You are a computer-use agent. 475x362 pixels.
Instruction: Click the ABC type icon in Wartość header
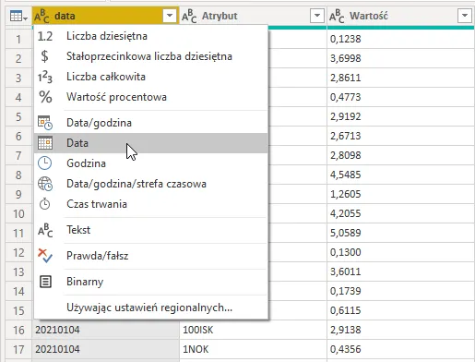(337, 16)
